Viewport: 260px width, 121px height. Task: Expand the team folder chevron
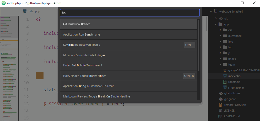tap(220, 65)
